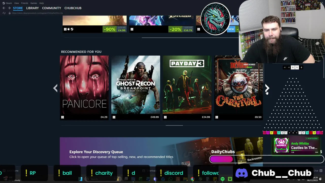Click the Windows icon on the £16.79 card
Viewport: 325px width, 183px height.
132,29
